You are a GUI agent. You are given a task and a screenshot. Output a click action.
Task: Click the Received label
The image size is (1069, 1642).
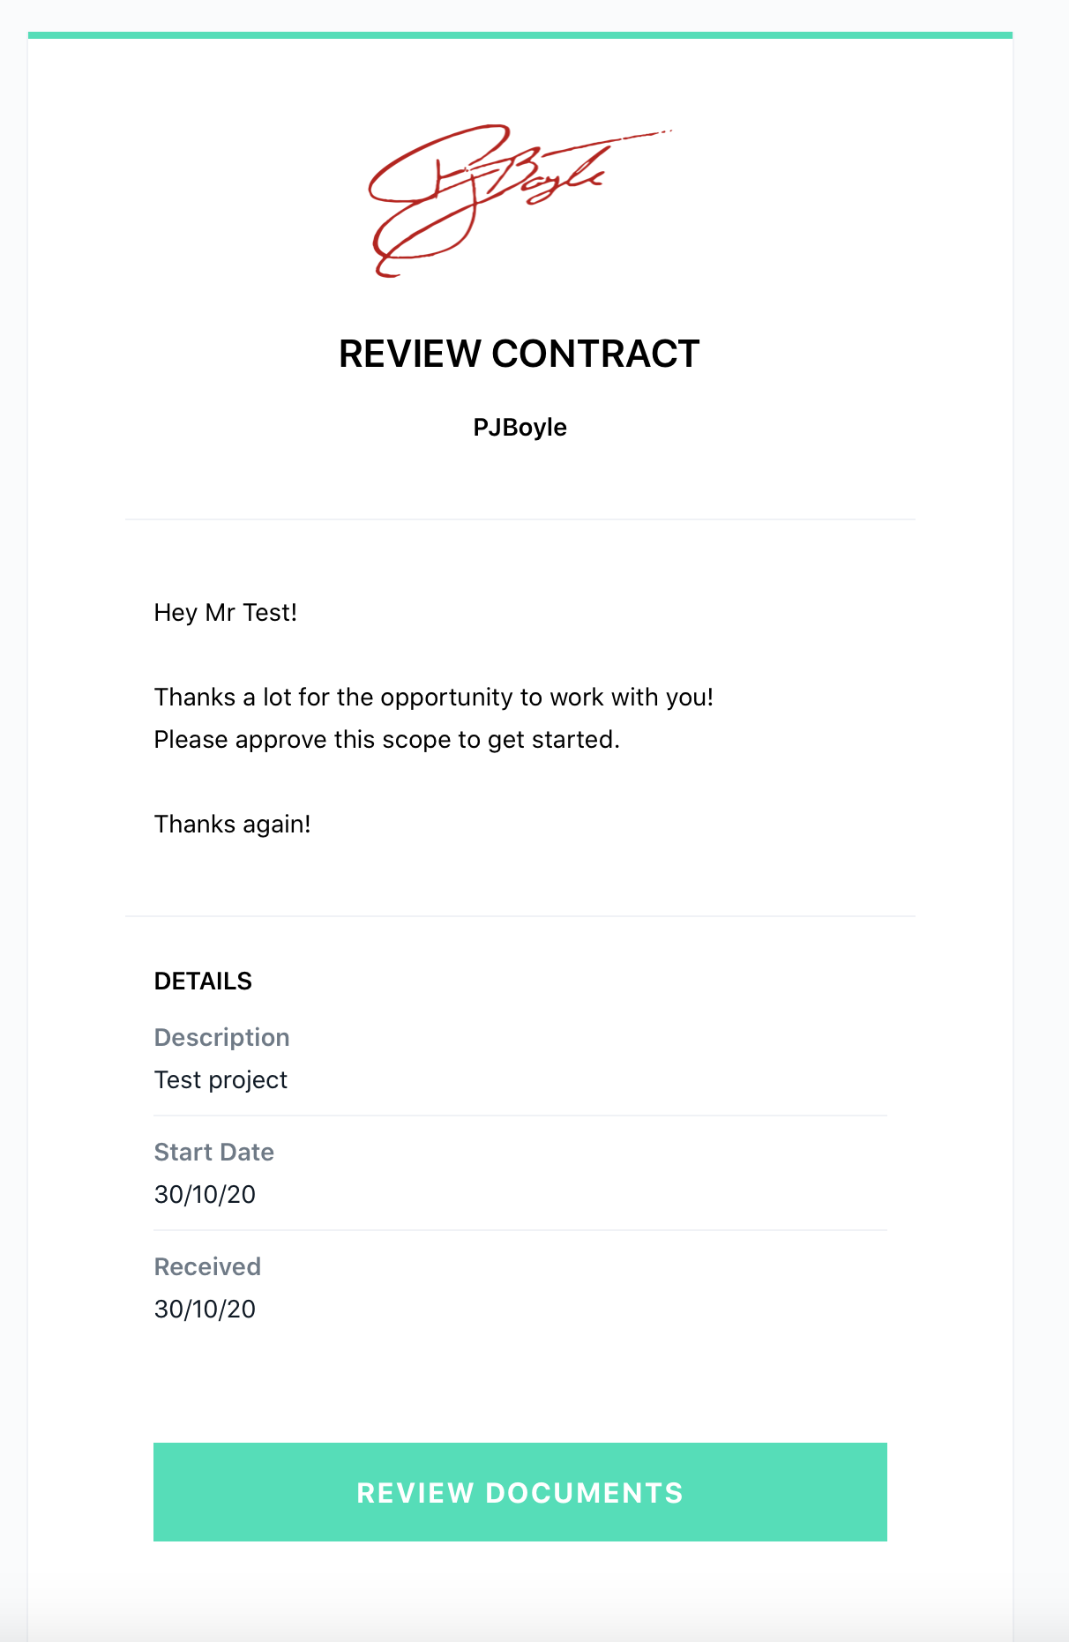click(x=207, y=1266)
